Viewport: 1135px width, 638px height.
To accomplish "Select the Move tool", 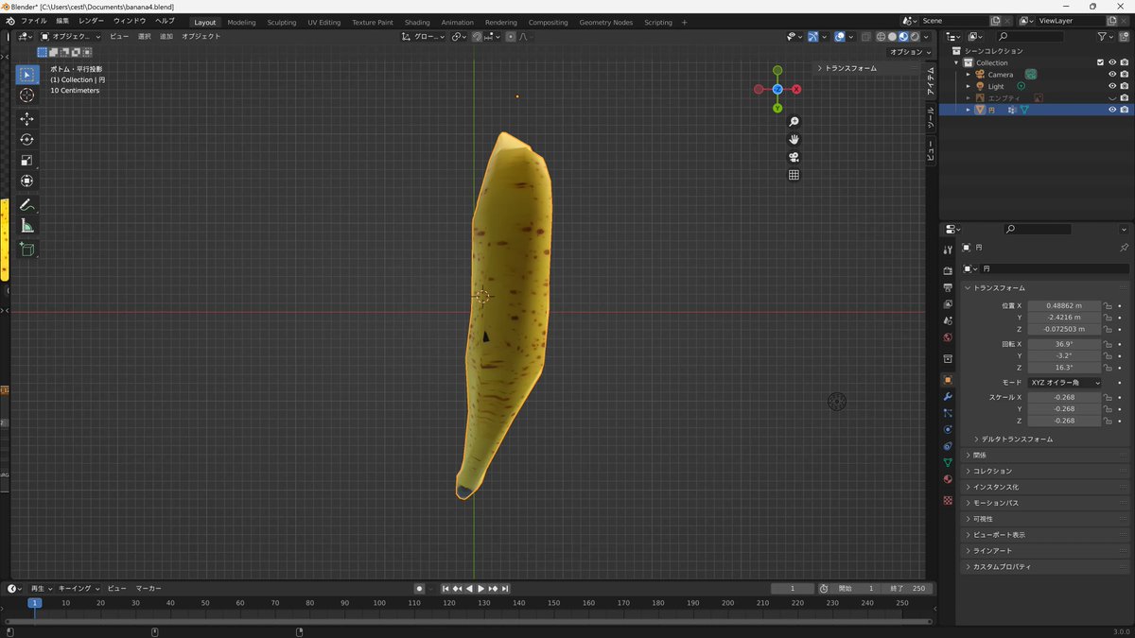I will pos(26,119).
